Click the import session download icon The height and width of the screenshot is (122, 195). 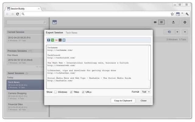click(173, 22)
